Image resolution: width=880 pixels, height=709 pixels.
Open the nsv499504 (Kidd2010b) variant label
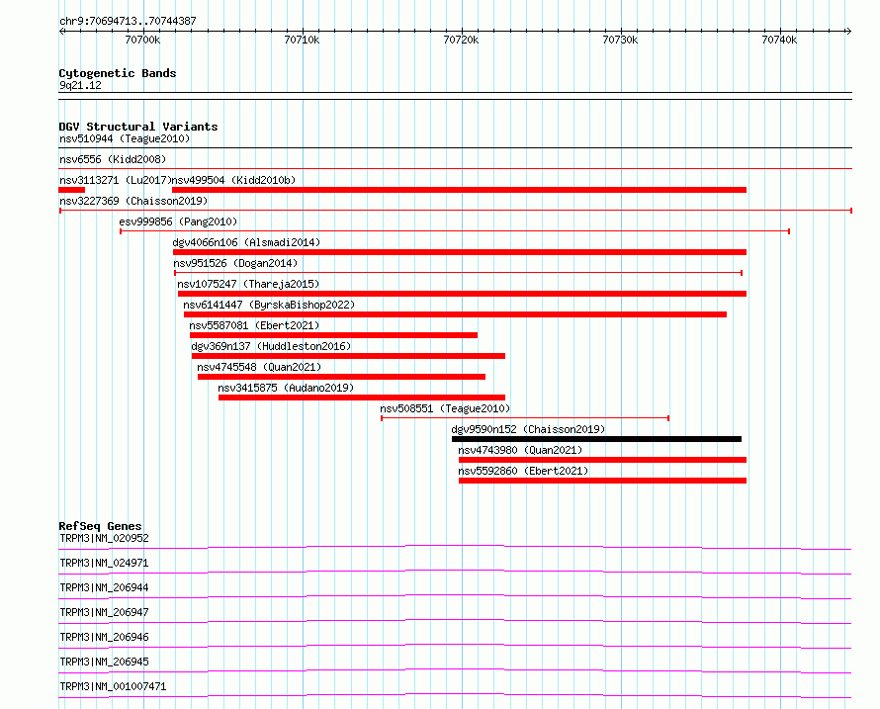point(233,180)
